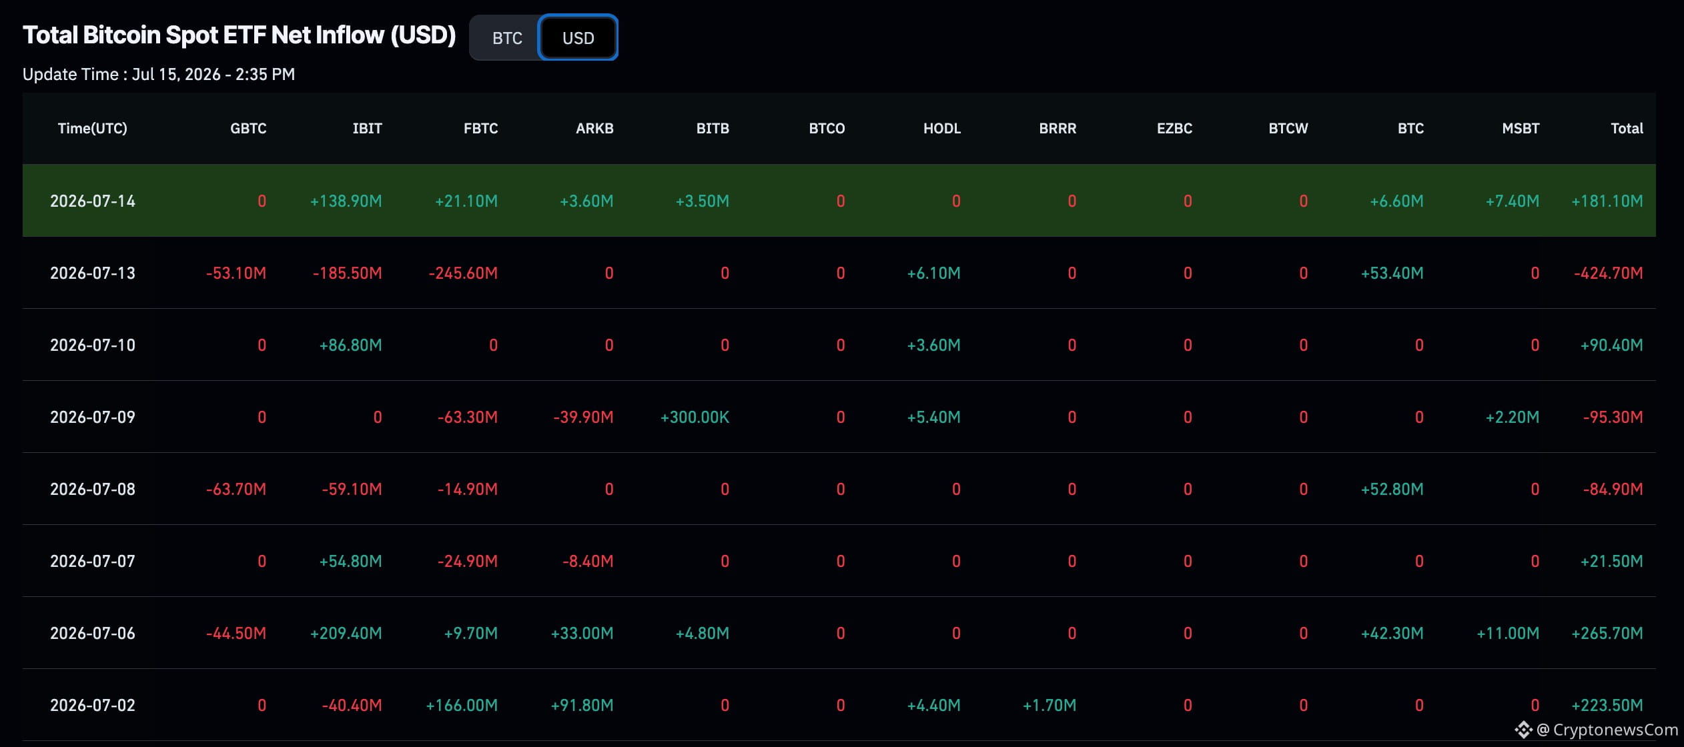
Task: Switch to BTC denomination toggle
Action: (507, 38)
